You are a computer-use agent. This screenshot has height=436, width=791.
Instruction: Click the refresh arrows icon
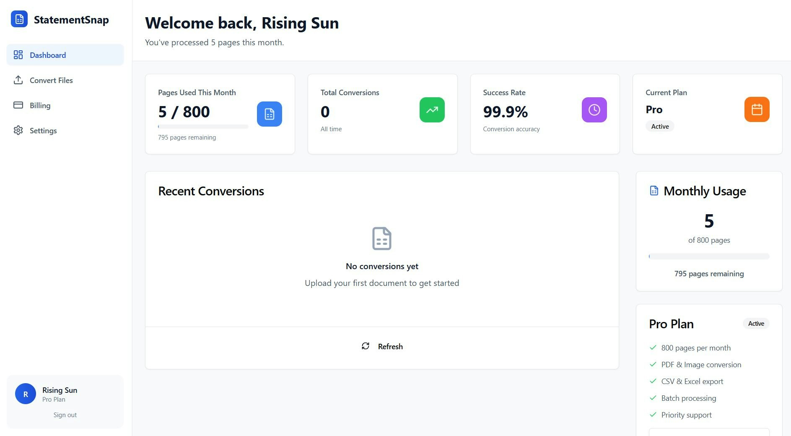point(366,346)
